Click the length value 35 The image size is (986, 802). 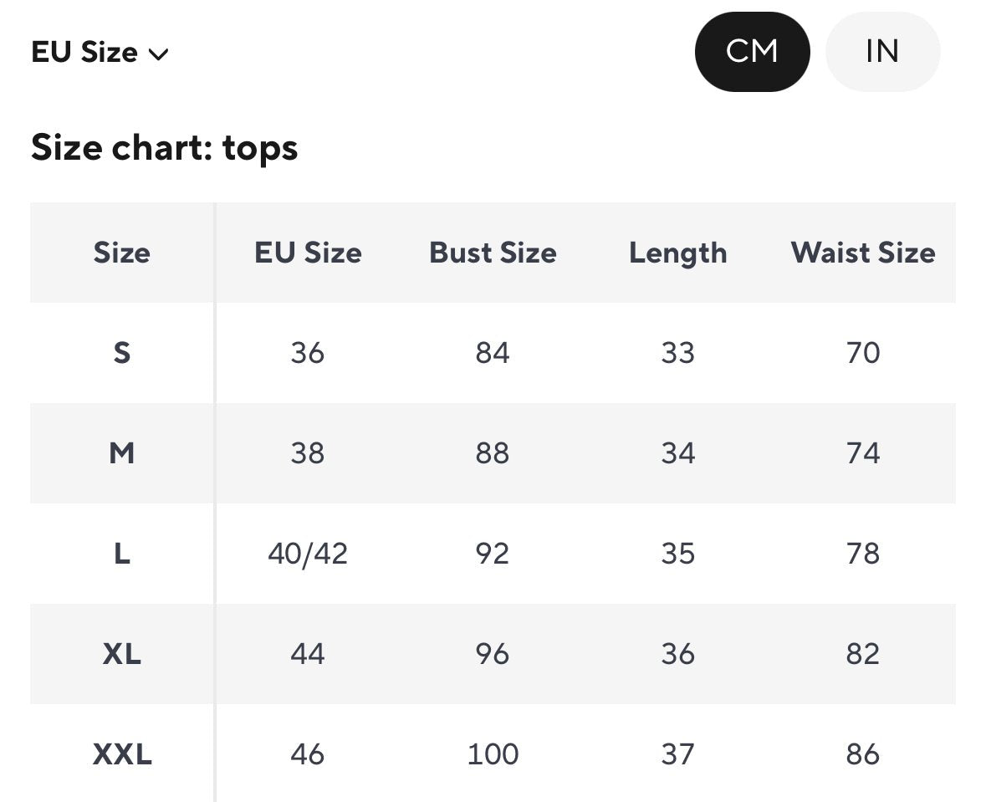pos(677,554)
